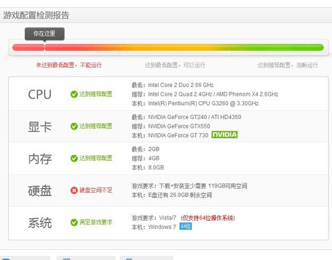Click the 内存 heading
This screenshot has width=332, height=260.
(40, 159)
